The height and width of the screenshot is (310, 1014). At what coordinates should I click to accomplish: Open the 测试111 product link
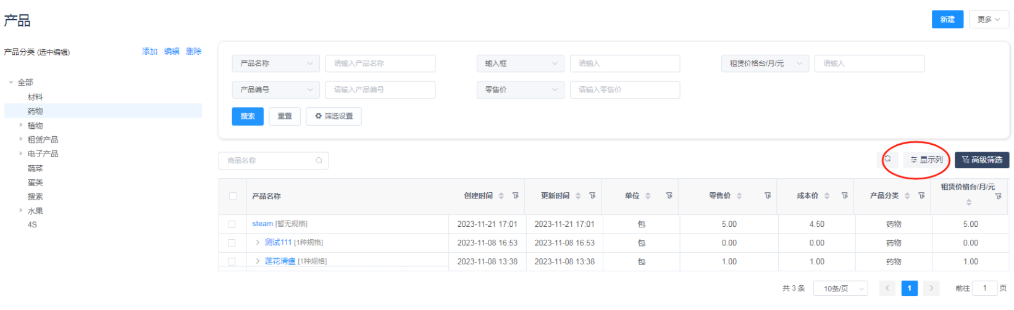coord(278,243)
